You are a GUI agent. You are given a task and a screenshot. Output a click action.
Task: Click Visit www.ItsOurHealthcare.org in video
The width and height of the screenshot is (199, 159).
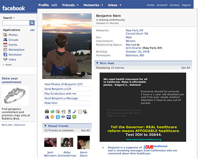point(144,139)
